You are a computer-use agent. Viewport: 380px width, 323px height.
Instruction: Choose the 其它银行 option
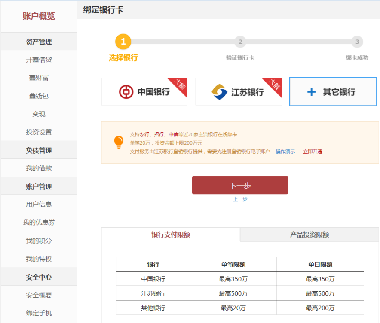(333, 92)
